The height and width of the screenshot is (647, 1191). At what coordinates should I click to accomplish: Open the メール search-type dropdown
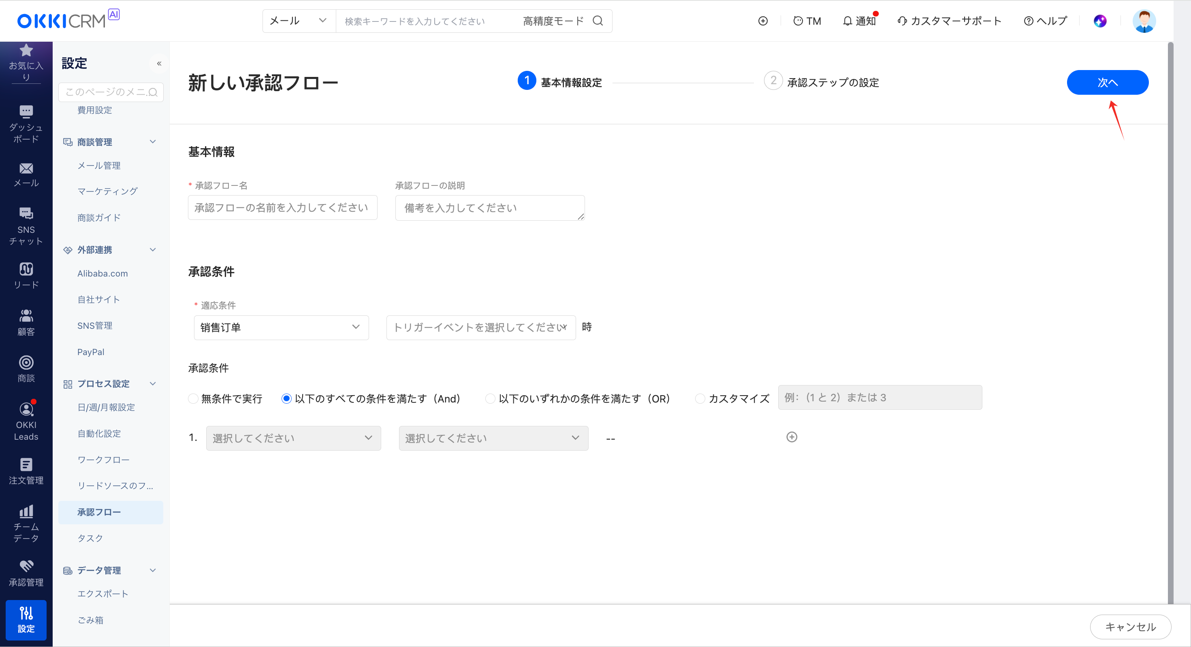tap(299, 21)
